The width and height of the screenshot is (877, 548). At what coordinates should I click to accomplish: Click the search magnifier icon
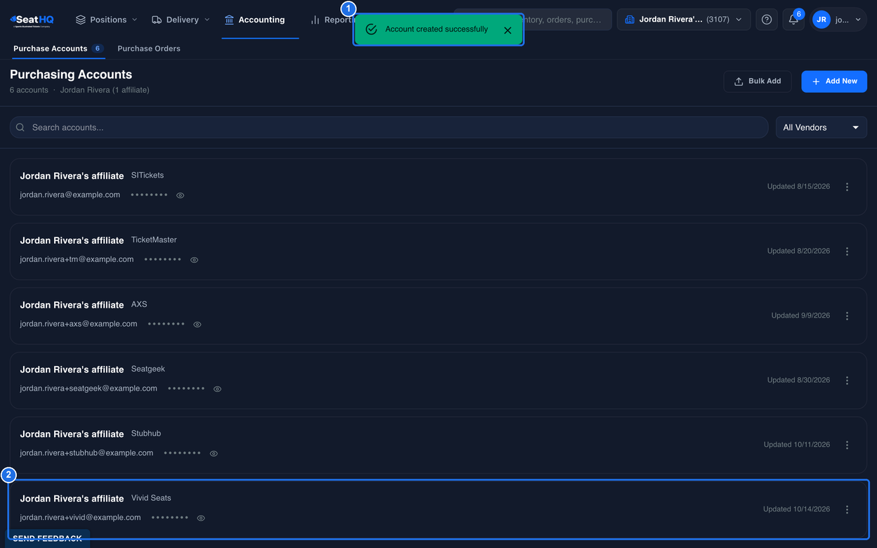click(x=20, y=128)
